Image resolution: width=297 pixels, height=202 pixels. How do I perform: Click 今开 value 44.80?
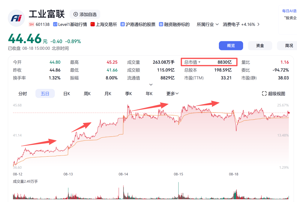(55, 62)
